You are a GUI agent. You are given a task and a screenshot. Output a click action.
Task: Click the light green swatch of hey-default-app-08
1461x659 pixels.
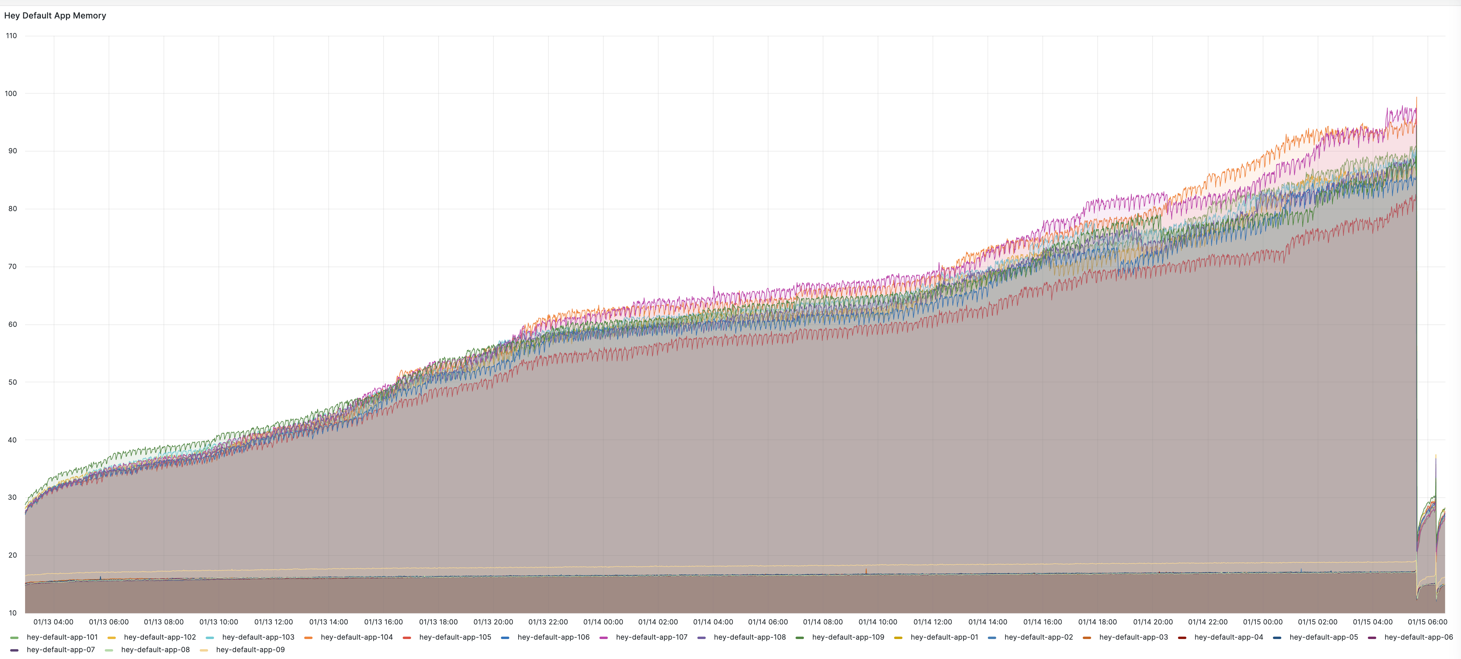109,650
